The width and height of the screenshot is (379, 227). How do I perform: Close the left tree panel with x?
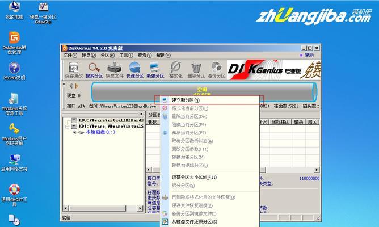coord(141,114)
